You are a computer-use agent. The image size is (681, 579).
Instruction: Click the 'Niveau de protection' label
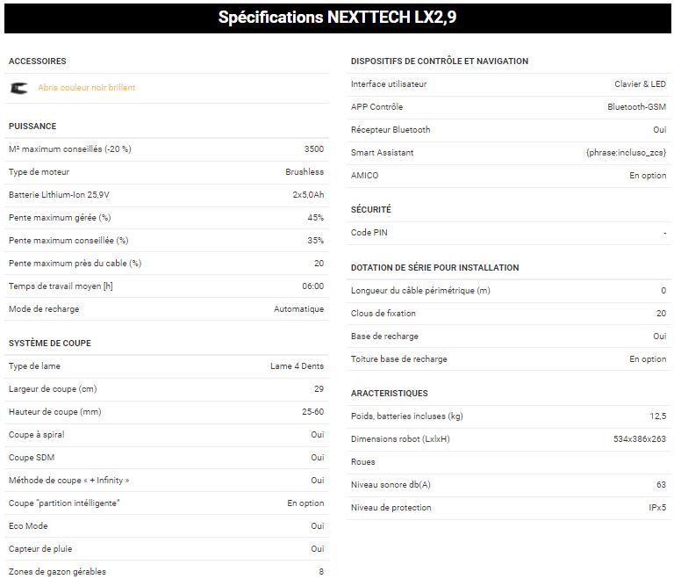391,508
